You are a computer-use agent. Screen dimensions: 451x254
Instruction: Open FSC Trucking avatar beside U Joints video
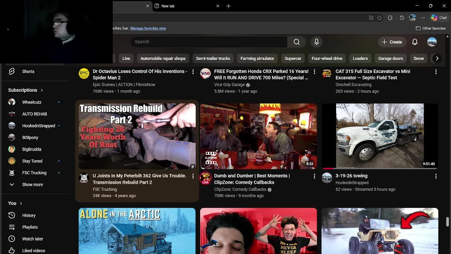click(x=84, y=178)
